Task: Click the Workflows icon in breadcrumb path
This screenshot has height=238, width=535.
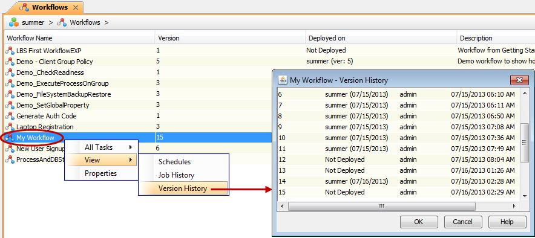Action: coord(62,22)
